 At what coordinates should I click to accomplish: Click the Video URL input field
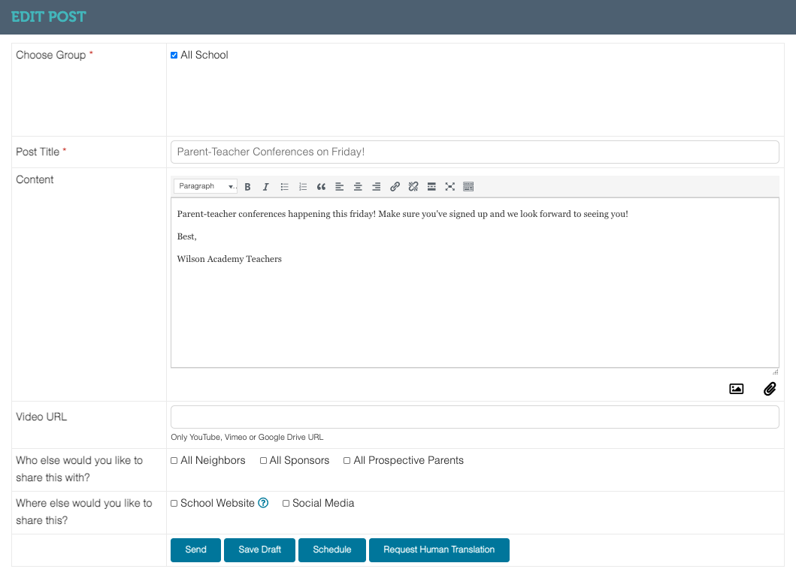[474, 417]
